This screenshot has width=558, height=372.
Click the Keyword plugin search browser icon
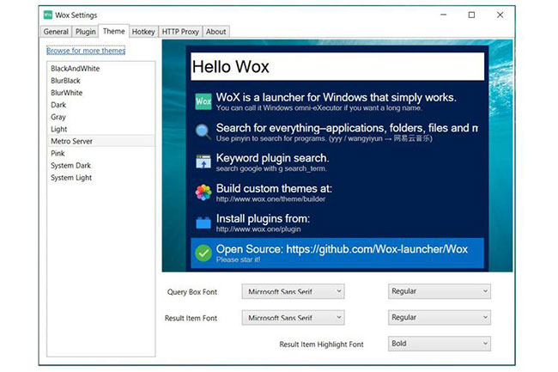pos(203,162)
